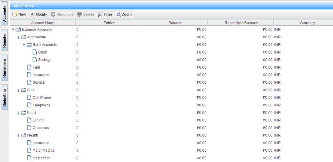
Task: Click the Bank Accounts folder icon
Action: pos(29,45)
